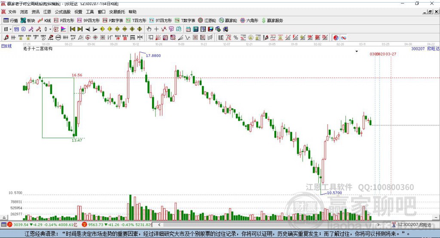Click the horizontal scrollbar left arrow

coord(159,225)
